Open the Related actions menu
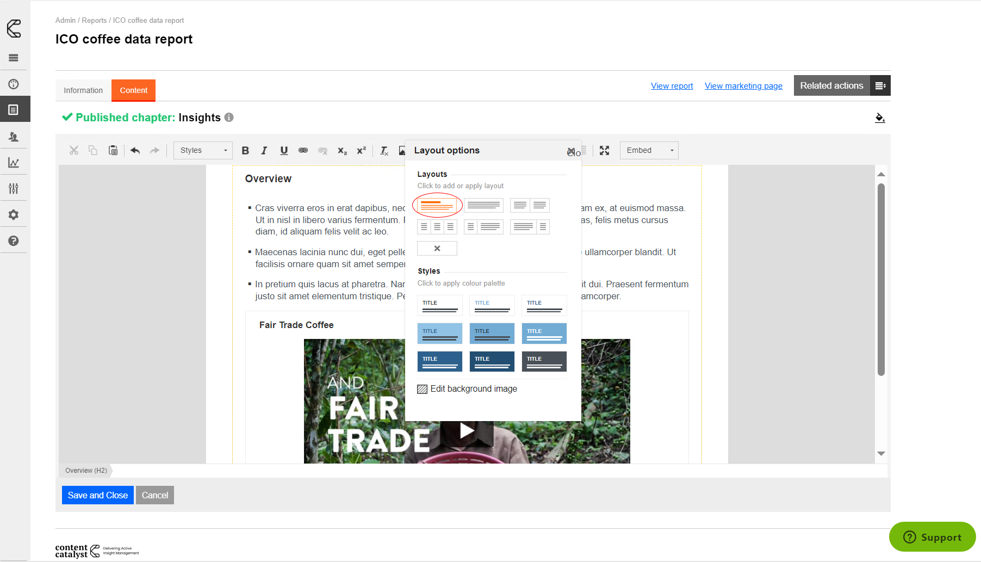The image size is (981, 562). coord(841,86)
